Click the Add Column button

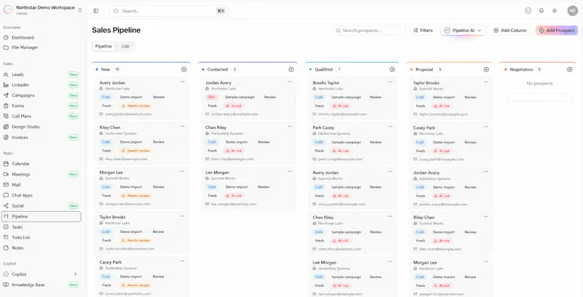[509, 31]
